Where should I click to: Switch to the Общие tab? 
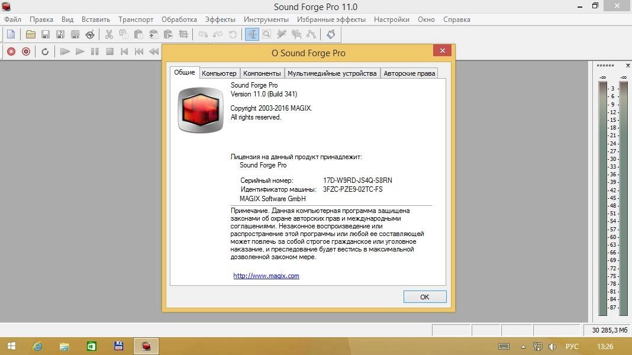coord(185,73)
